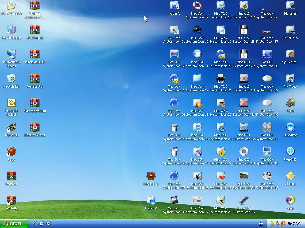Click Mac OSX System Icon 26 accessibility folder

[x=220, y=200]
